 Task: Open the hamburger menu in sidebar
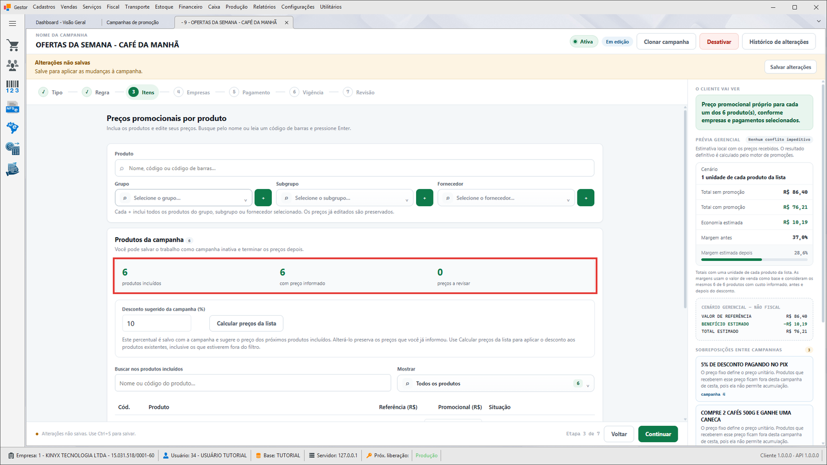[x=12, y=23]
